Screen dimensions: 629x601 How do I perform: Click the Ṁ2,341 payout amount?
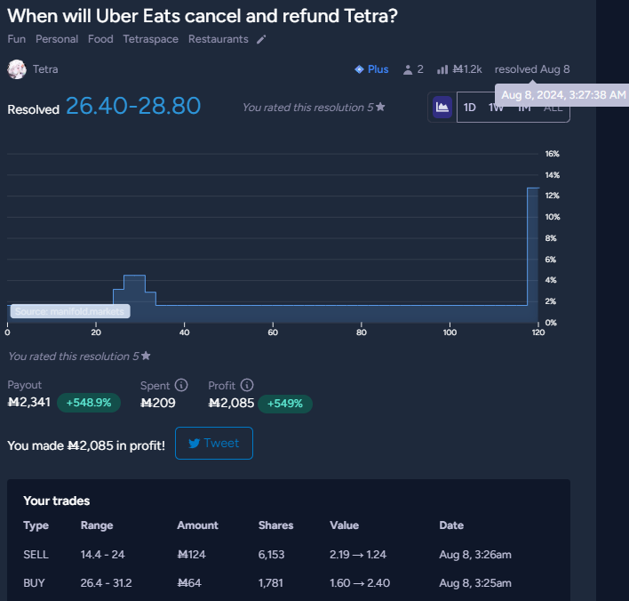point(29,402)
